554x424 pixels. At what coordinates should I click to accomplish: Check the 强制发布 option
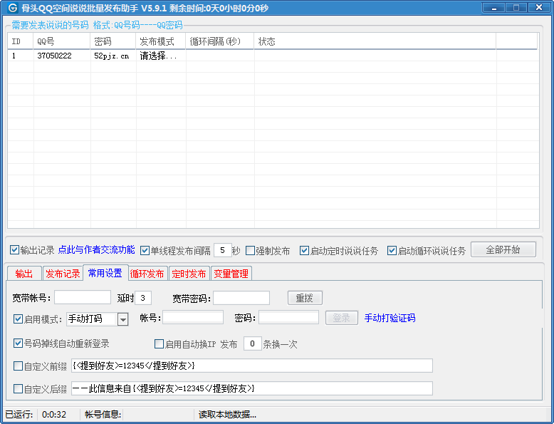(x=251, y=251)
